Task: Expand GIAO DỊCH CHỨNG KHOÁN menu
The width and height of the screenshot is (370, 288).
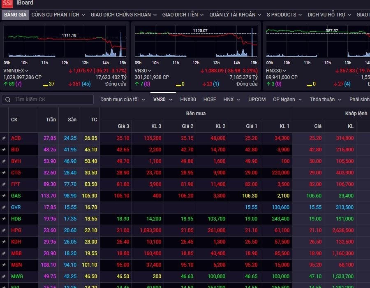Action: click(123, 15)
